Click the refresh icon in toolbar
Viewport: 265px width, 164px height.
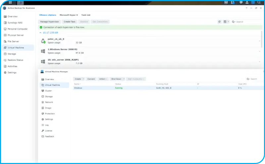point(219,22)
